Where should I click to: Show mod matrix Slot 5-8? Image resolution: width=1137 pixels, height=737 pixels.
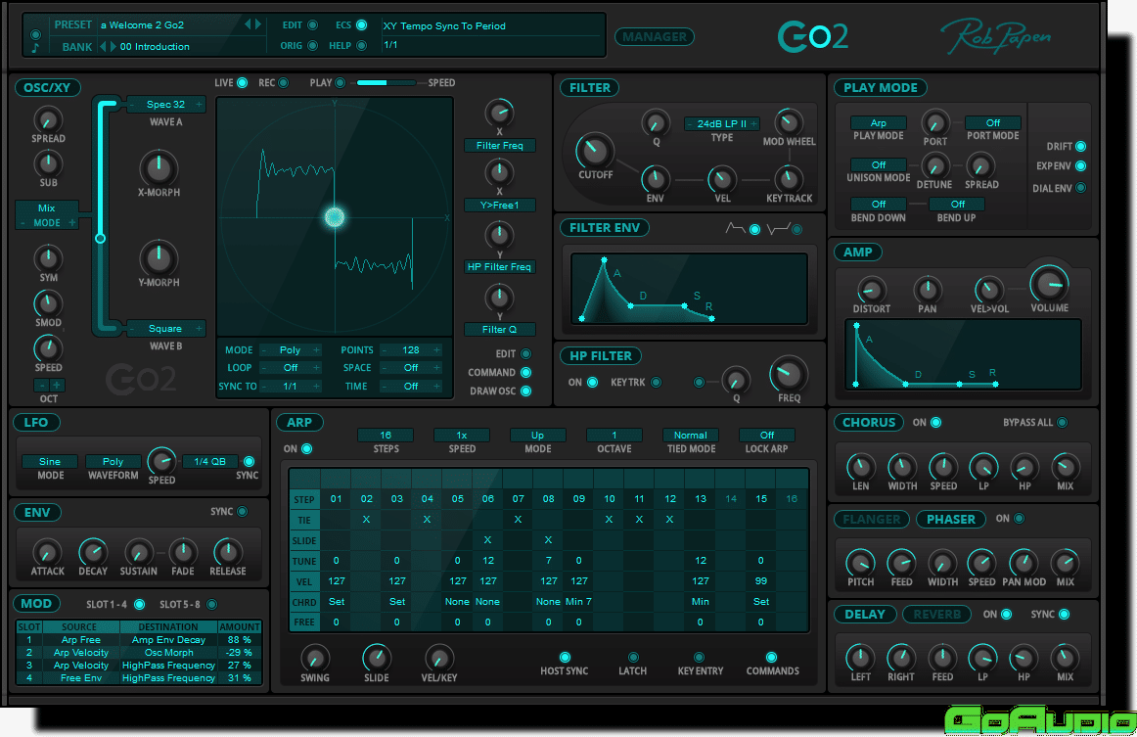click(211, 604)
